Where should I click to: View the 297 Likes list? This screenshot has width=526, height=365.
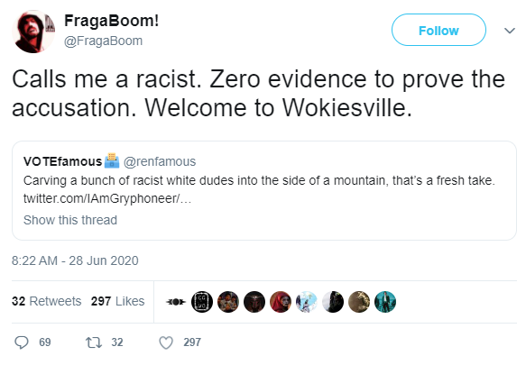(x=118, y=301)
